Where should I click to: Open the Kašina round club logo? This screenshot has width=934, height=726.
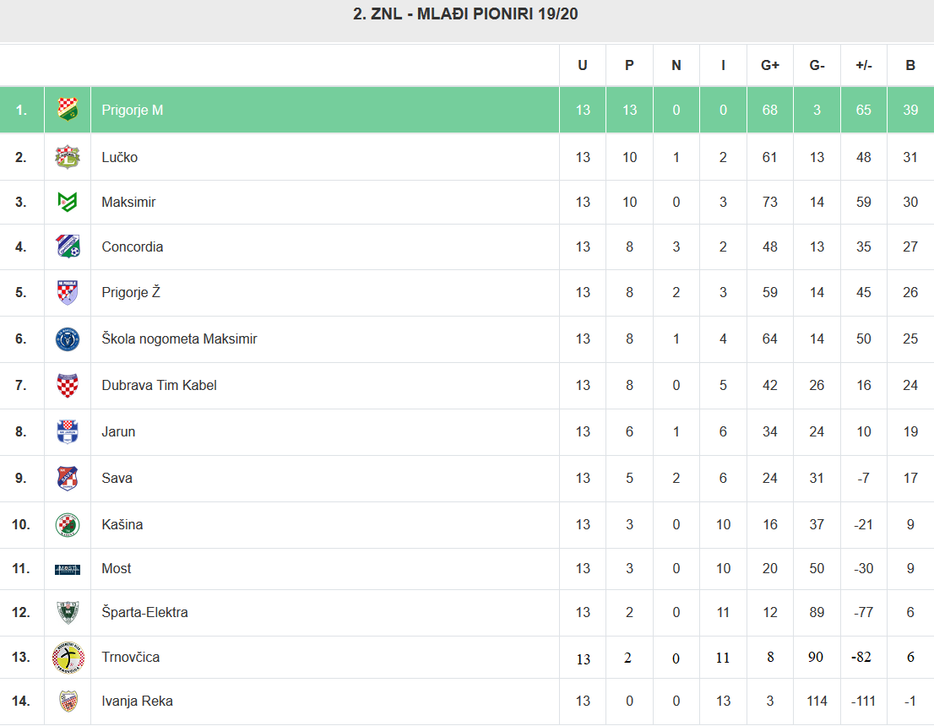click(x=68, y=525)
